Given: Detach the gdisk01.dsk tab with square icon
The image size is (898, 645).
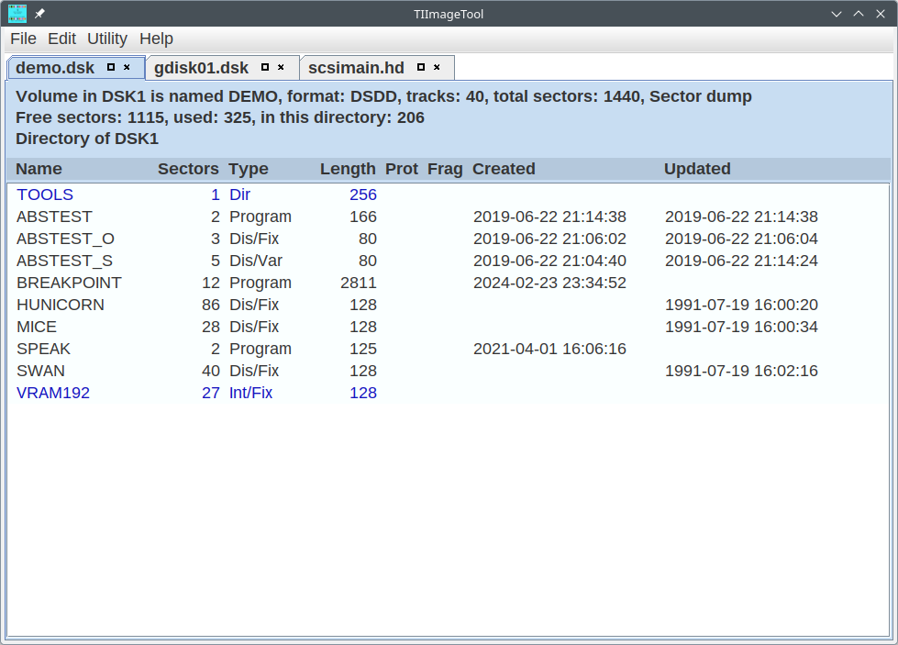Looking at the screenshot, I should (265, 67).
